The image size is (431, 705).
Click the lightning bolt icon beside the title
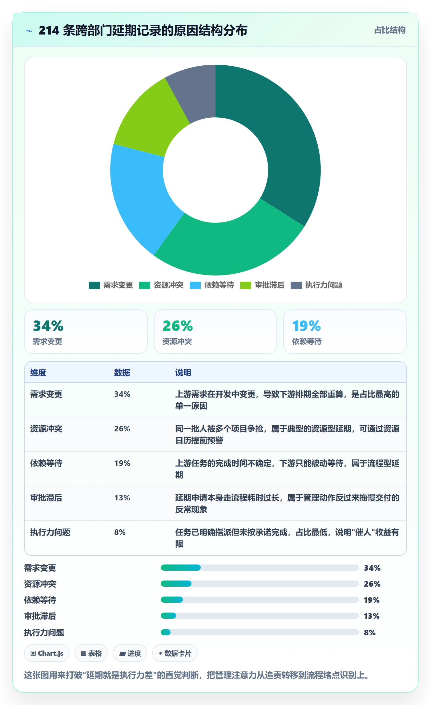tap(29, 31)
